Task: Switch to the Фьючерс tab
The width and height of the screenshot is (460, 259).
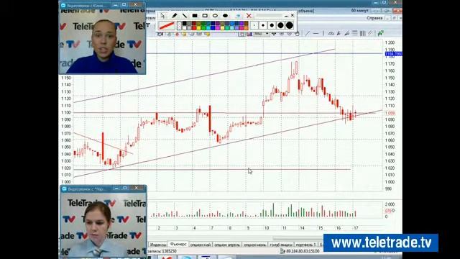Action: tap(178, 244)
